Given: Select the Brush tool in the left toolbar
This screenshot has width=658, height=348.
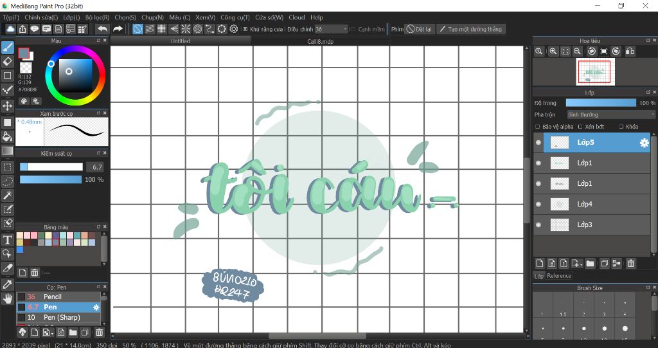Looking at the screenshot, I should (7, 48).
